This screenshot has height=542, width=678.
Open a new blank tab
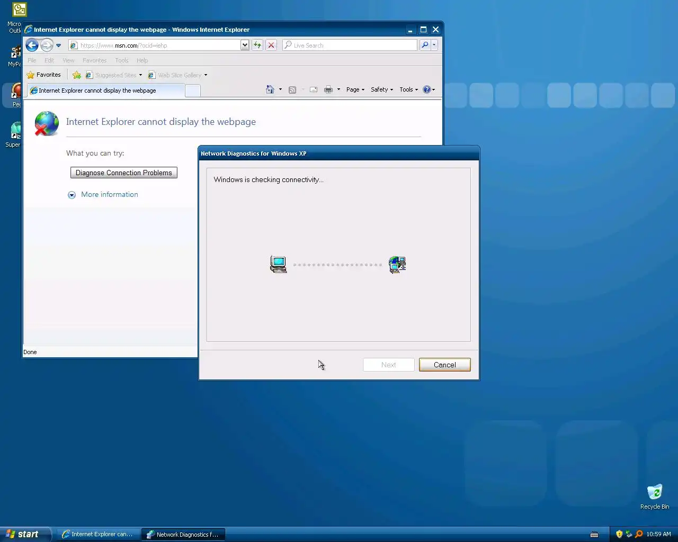[193, 91]
